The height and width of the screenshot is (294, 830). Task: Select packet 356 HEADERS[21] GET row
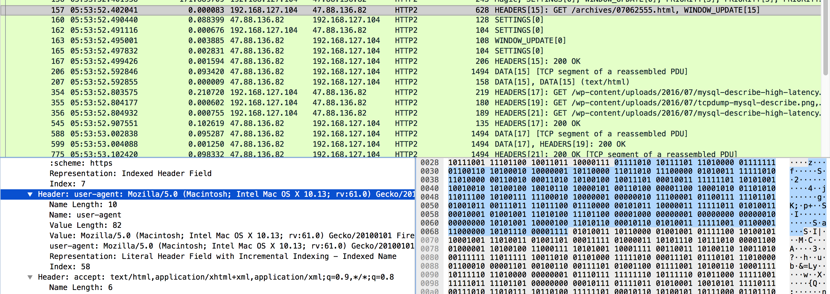pyautogui.click(x=410, y=113)
